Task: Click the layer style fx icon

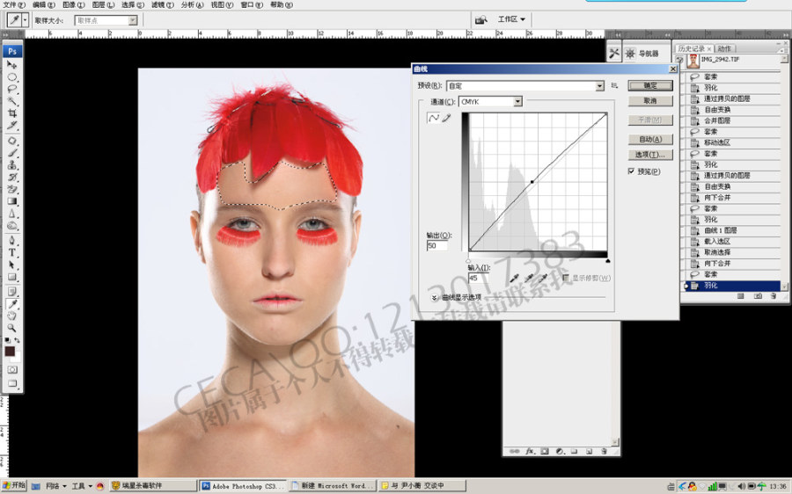Action: (530, 451)
